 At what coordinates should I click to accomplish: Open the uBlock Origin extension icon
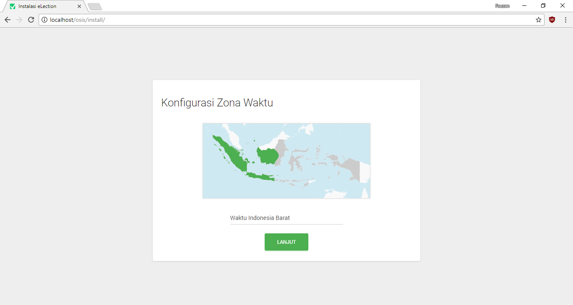coord(552,20)
